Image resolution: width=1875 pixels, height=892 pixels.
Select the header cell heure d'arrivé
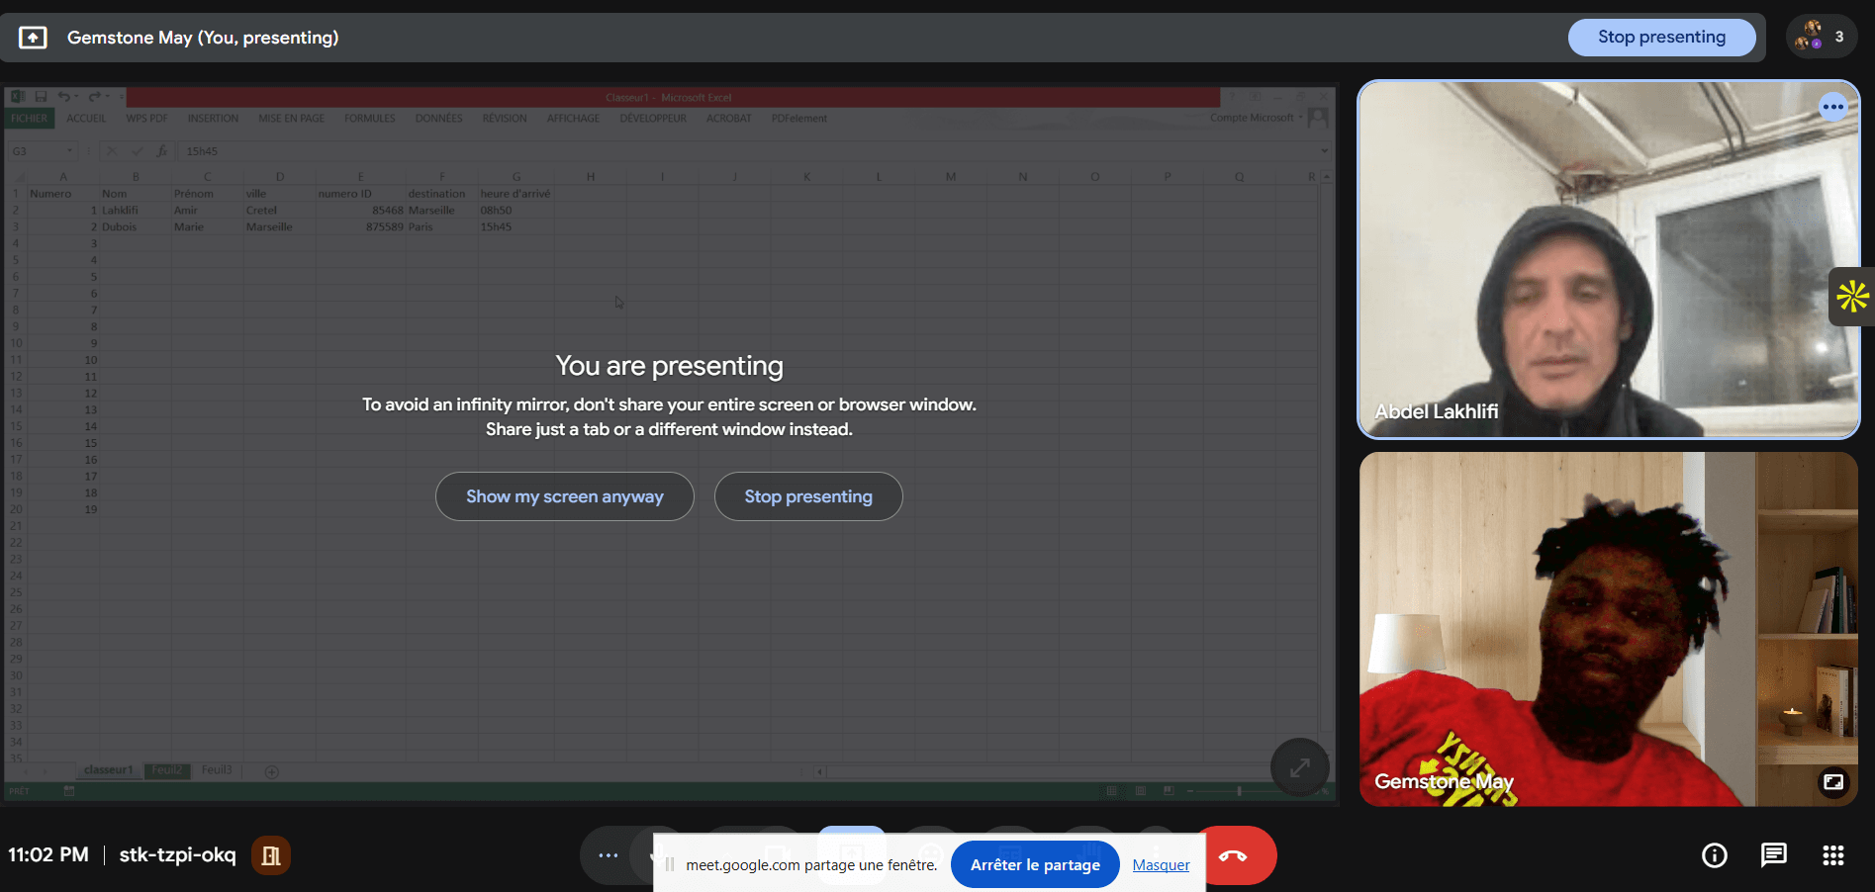516,194
